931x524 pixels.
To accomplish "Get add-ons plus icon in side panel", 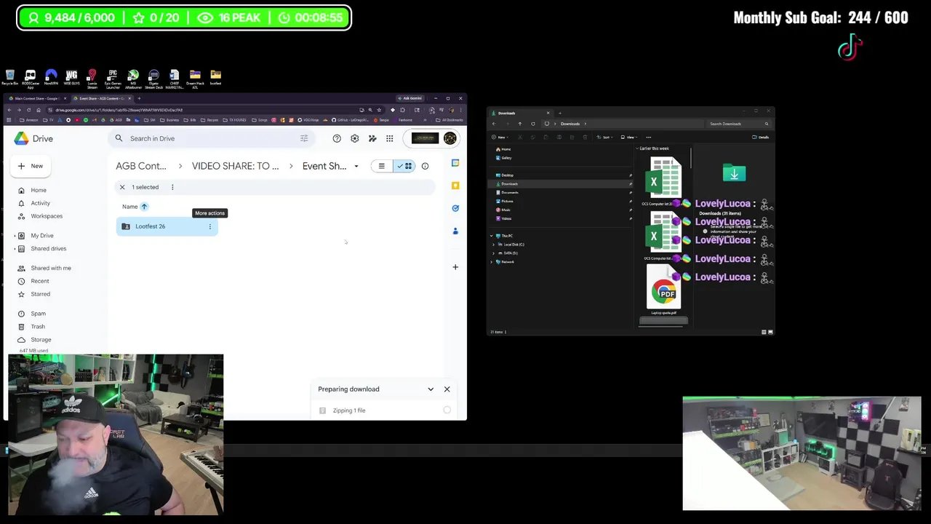I will (x=455, y=267).
